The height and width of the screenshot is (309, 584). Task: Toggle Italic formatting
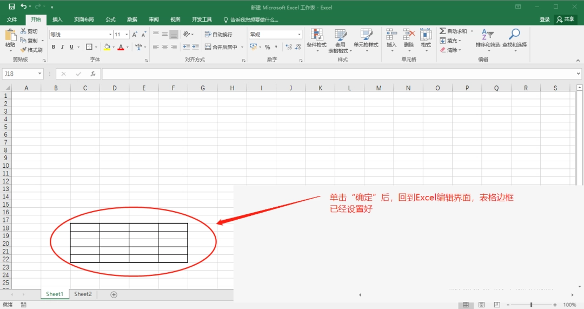click(x=62, y=47)
